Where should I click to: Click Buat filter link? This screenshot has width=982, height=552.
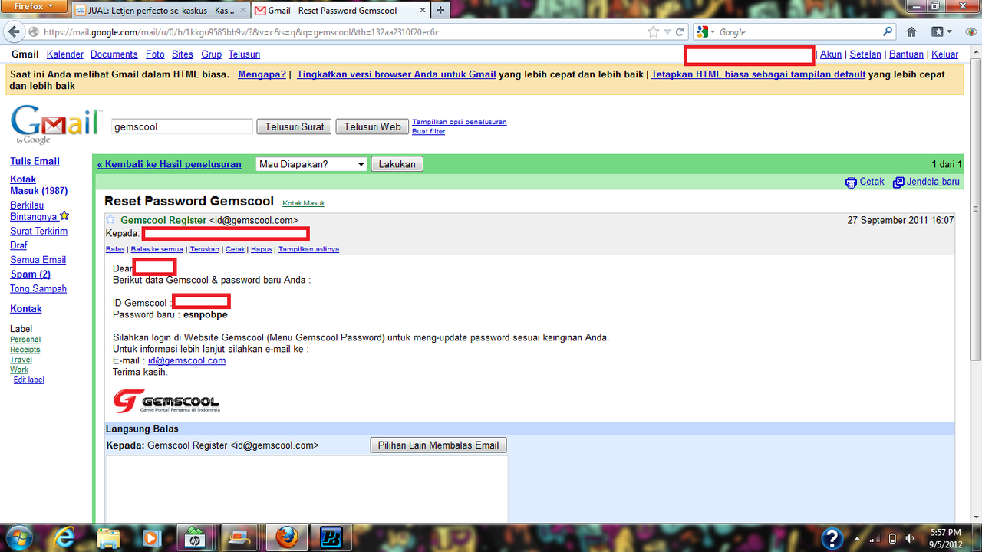tap(428, 131)
